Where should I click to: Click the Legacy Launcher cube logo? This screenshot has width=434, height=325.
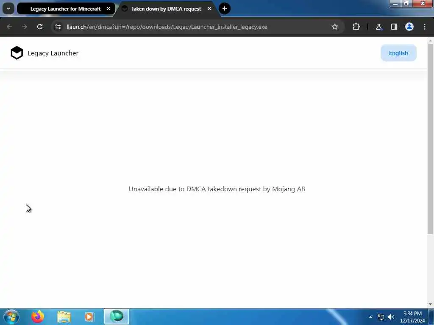point(17,53)
